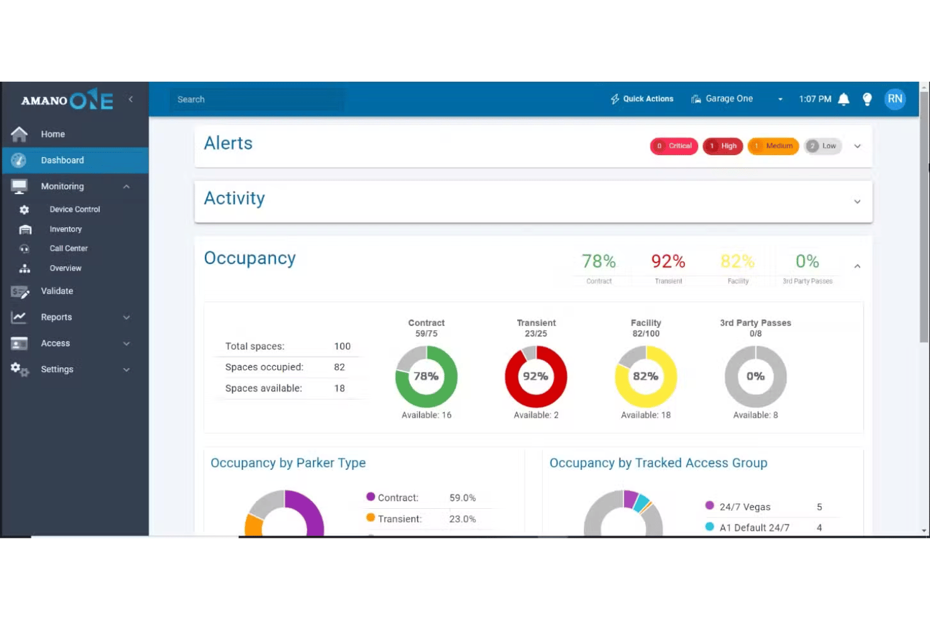
Task: Go to Call Center page
Action: pyautogui.click(x=68, y=249)
